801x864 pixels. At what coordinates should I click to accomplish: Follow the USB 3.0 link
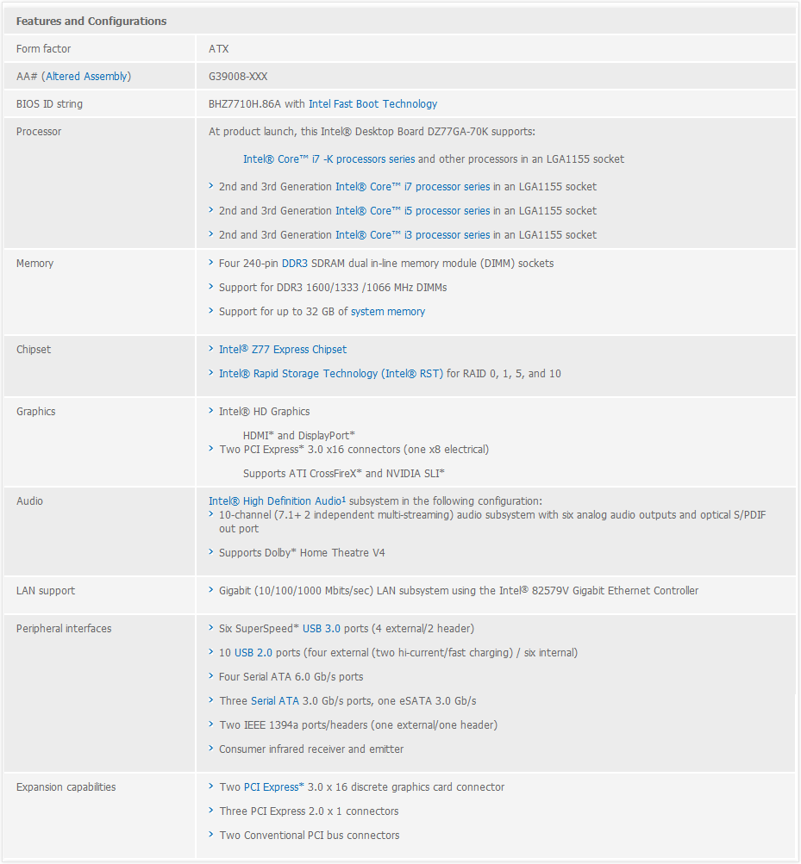pos(322,629)
